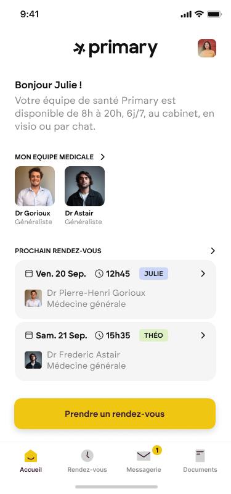Viewport: 231px width, 494px height.
Task: Tap the clock icon beside 15h35
Action: click(99, 335)
